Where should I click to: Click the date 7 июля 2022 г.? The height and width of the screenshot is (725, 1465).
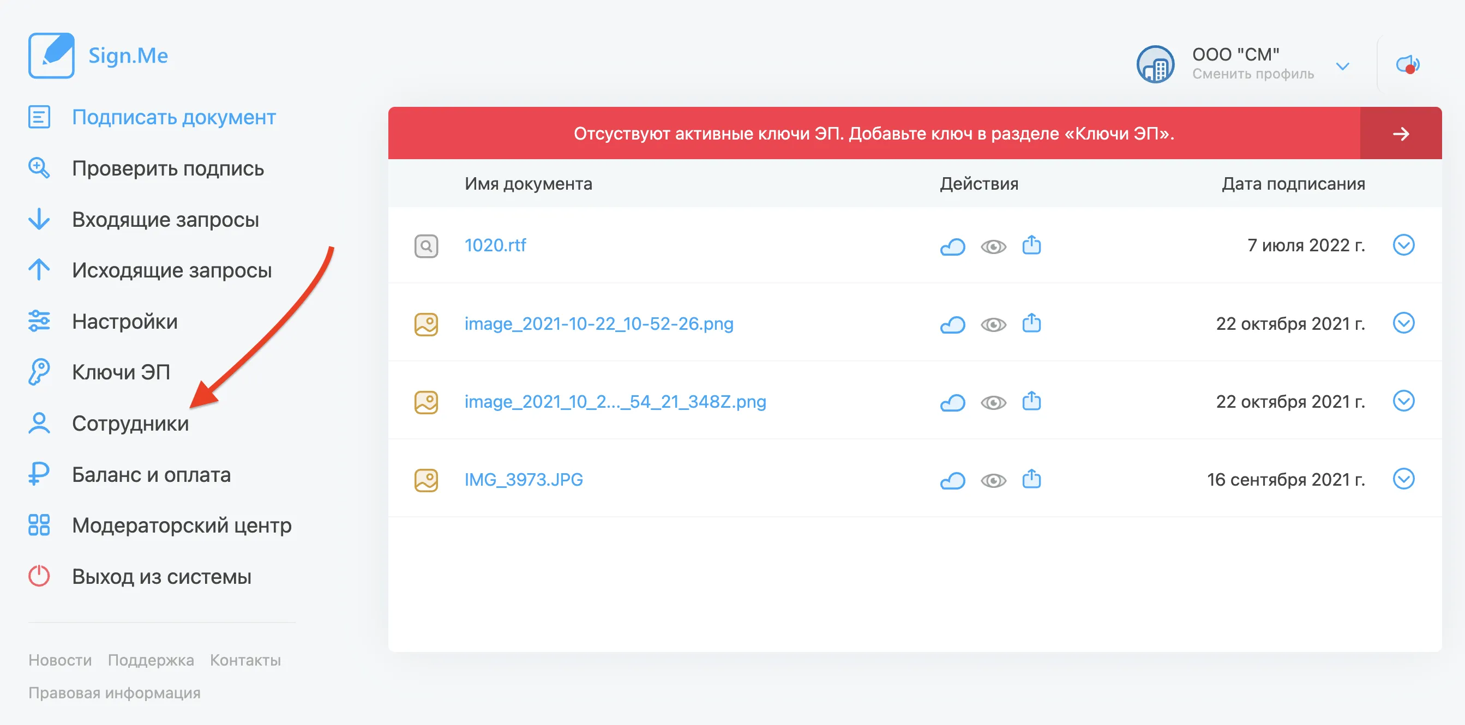1306,245
